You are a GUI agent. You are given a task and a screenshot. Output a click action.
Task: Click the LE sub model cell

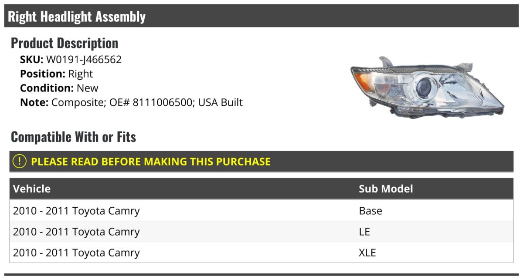point(364,232)
